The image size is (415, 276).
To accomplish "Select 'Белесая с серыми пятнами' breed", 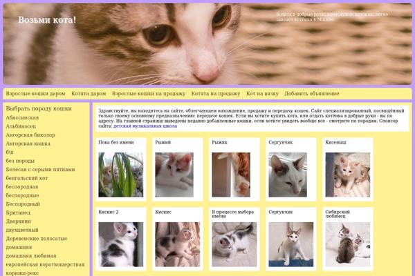I will [41, 170].
